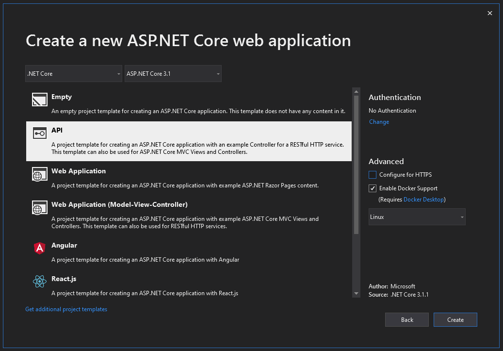Open the Docker Desktop link
This screenshot has height=351, width=503.
423,200
